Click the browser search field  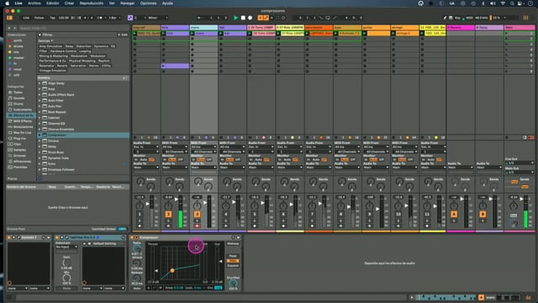(73, 28)
